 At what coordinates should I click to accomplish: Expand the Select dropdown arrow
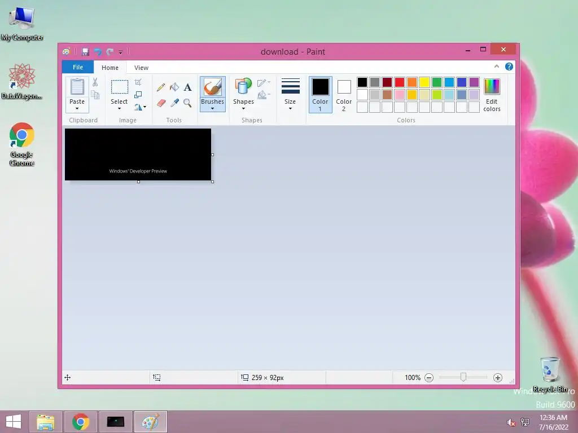[119, 109]
